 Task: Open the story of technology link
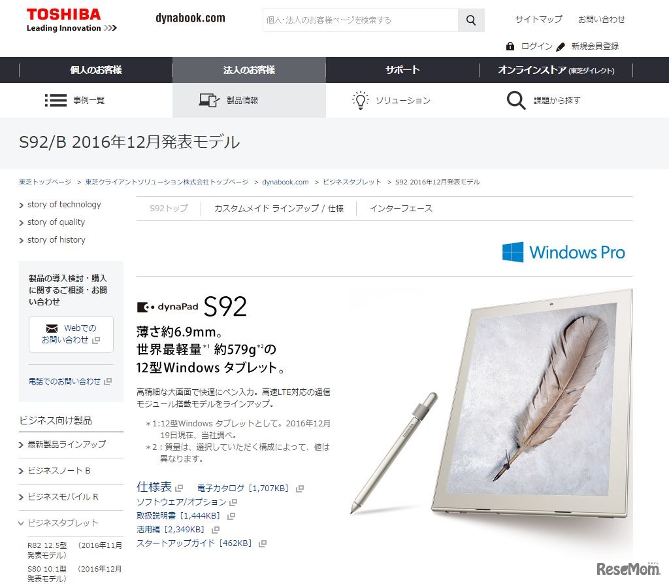(x=64, y=205)
